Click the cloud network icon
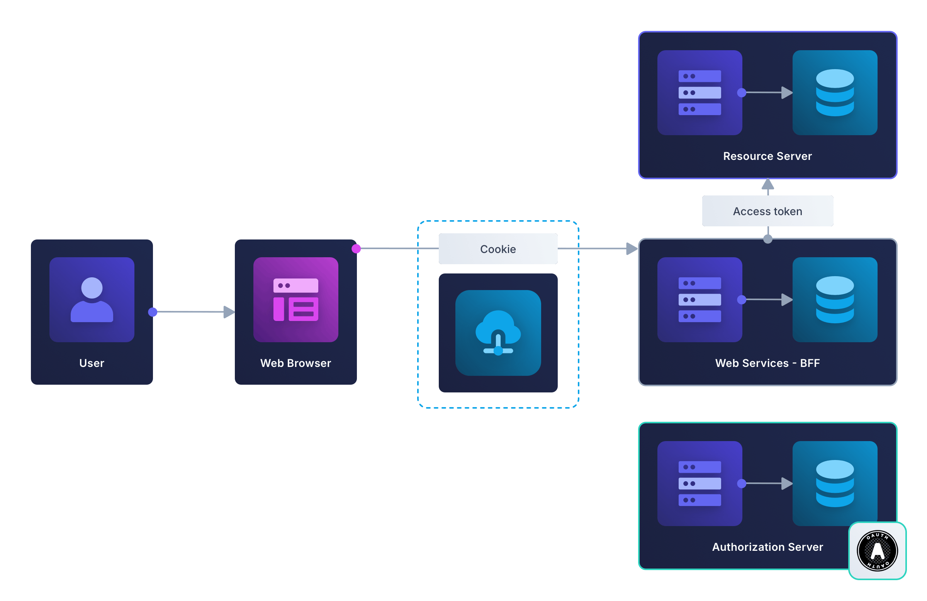 tap(498, 333)
